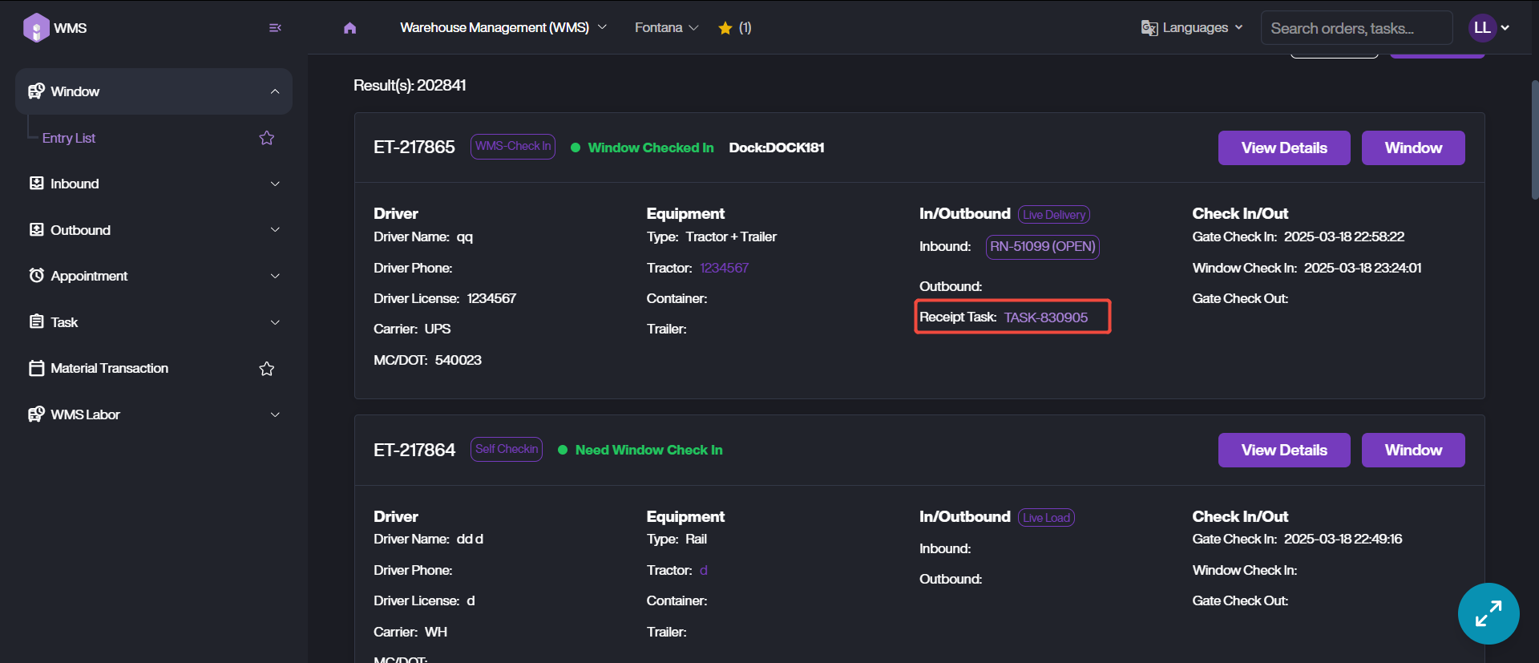Open the Warehouse Management (WMS) dropdown

503,28
